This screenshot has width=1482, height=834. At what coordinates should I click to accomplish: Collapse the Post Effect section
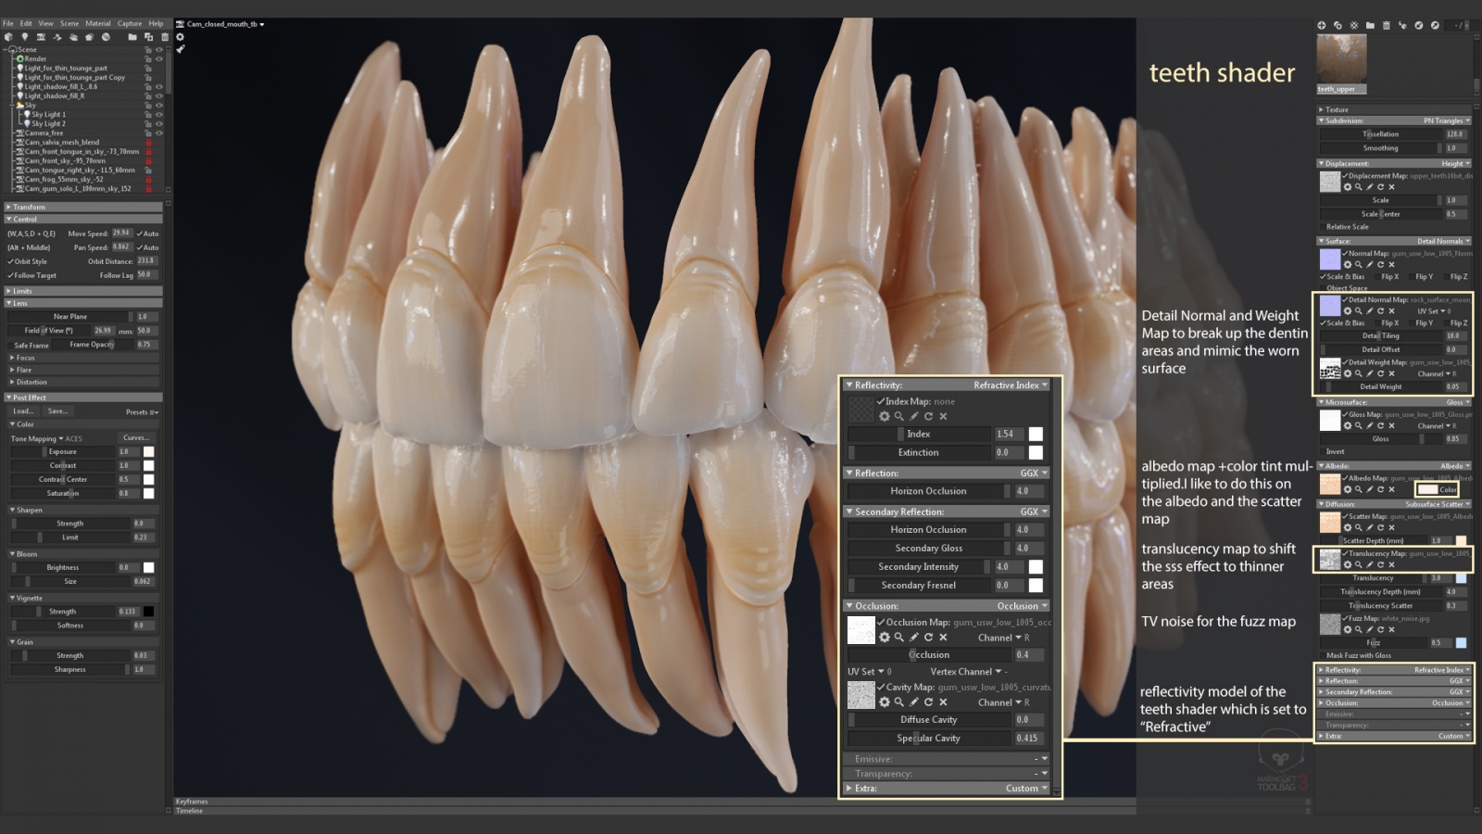click(83, 398)
